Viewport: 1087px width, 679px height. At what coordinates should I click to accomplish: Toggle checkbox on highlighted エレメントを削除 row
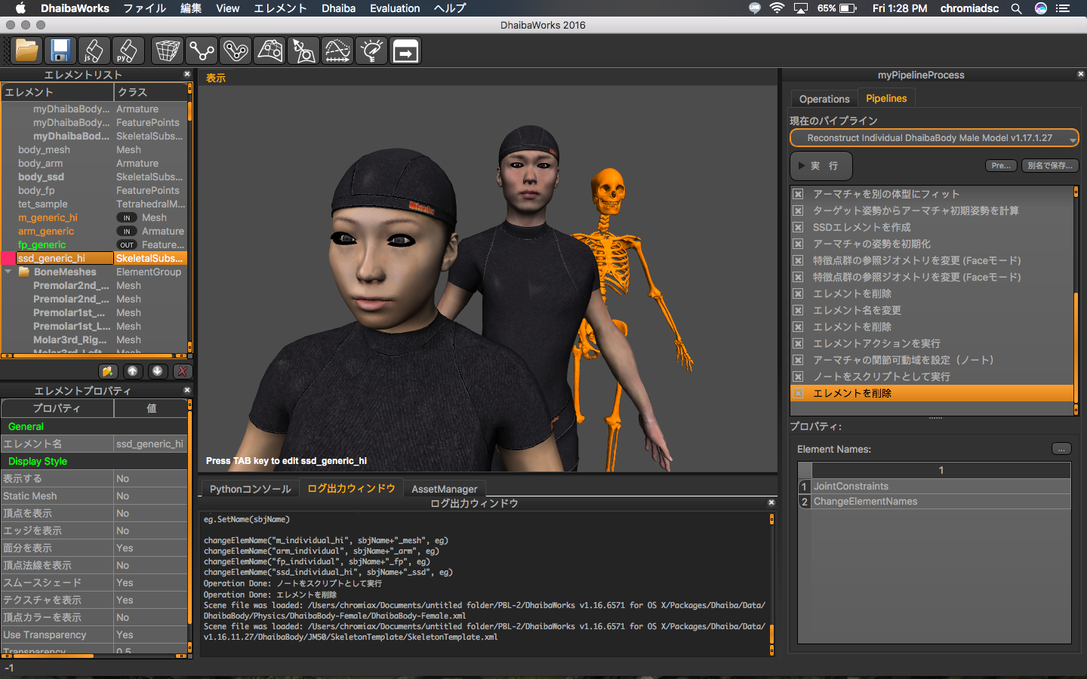point(798,393)
